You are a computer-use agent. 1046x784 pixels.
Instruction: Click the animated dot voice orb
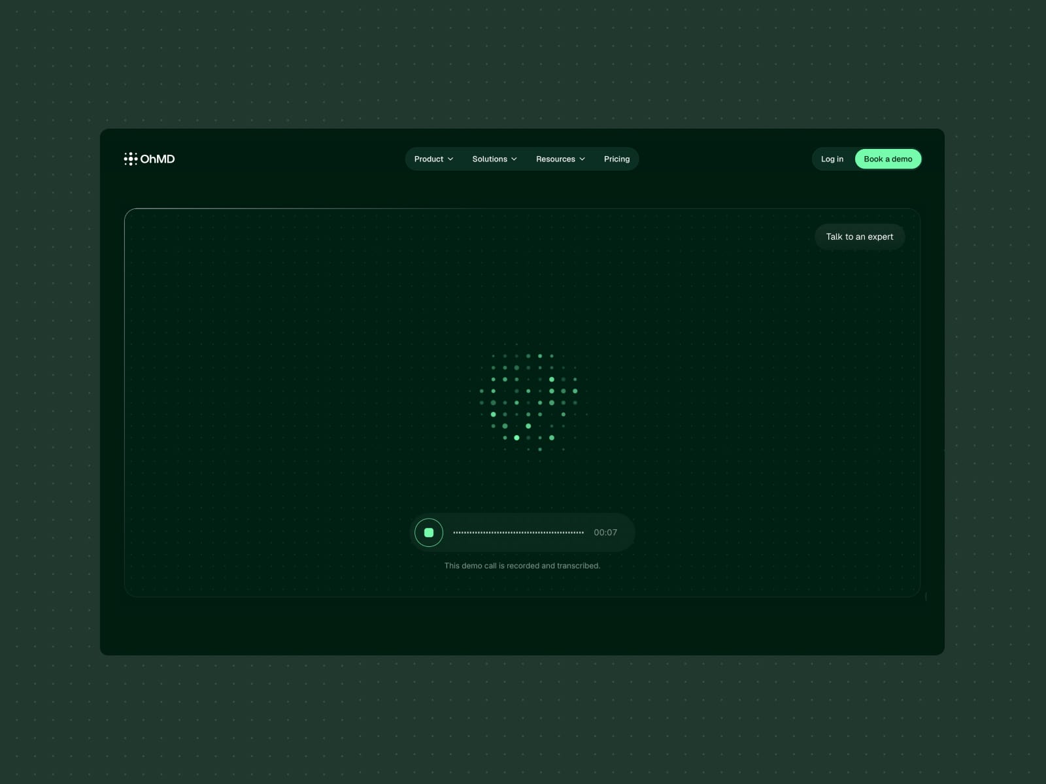pyautogui.click(x=528, y=402)
